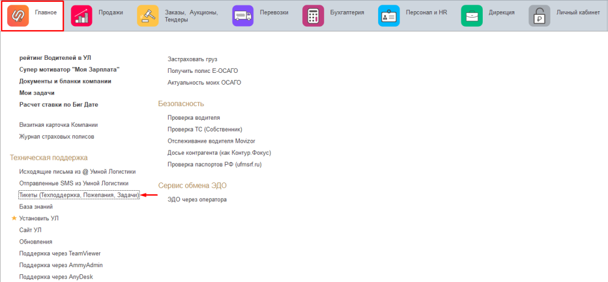
Task: Click the red Продажи chart icon
Action: point(81,16)
